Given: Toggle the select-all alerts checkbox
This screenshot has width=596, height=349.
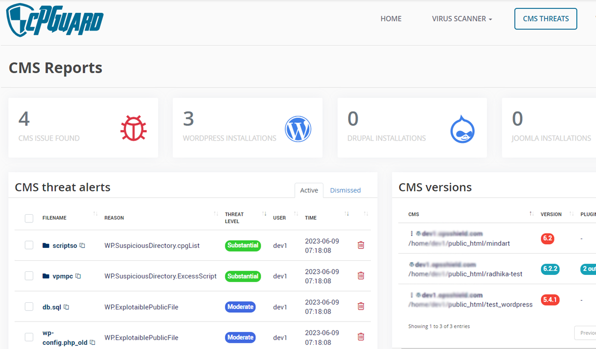Looking at the screenshot, I should (x=29, y=218).
